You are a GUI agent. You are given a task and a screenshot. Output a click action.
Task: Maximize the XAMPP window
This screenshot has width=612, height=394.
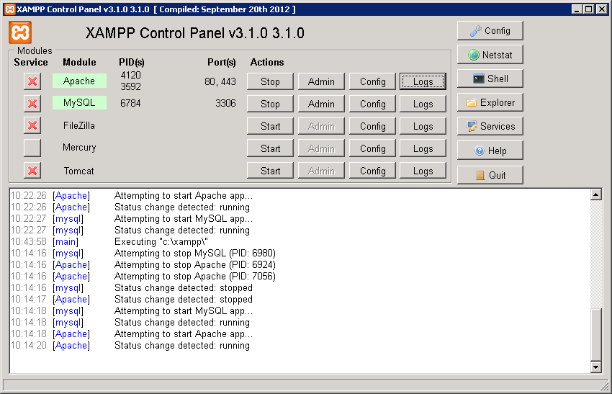(x=588, y=9)
